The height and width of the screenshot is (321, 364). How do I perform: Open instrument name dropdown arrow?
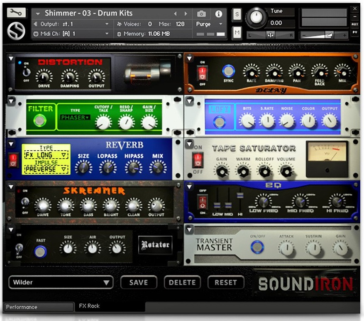click(38, 14)
